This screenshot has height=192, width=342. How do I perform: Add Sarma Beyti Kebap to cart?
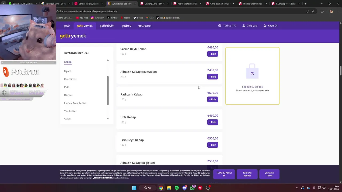213,54
